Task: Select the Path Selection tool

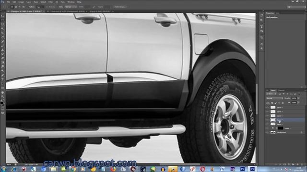Action: click(x=2, y=84)
